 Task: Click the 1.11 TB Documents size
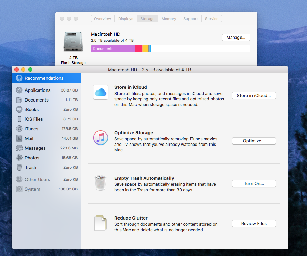point(71,100)
